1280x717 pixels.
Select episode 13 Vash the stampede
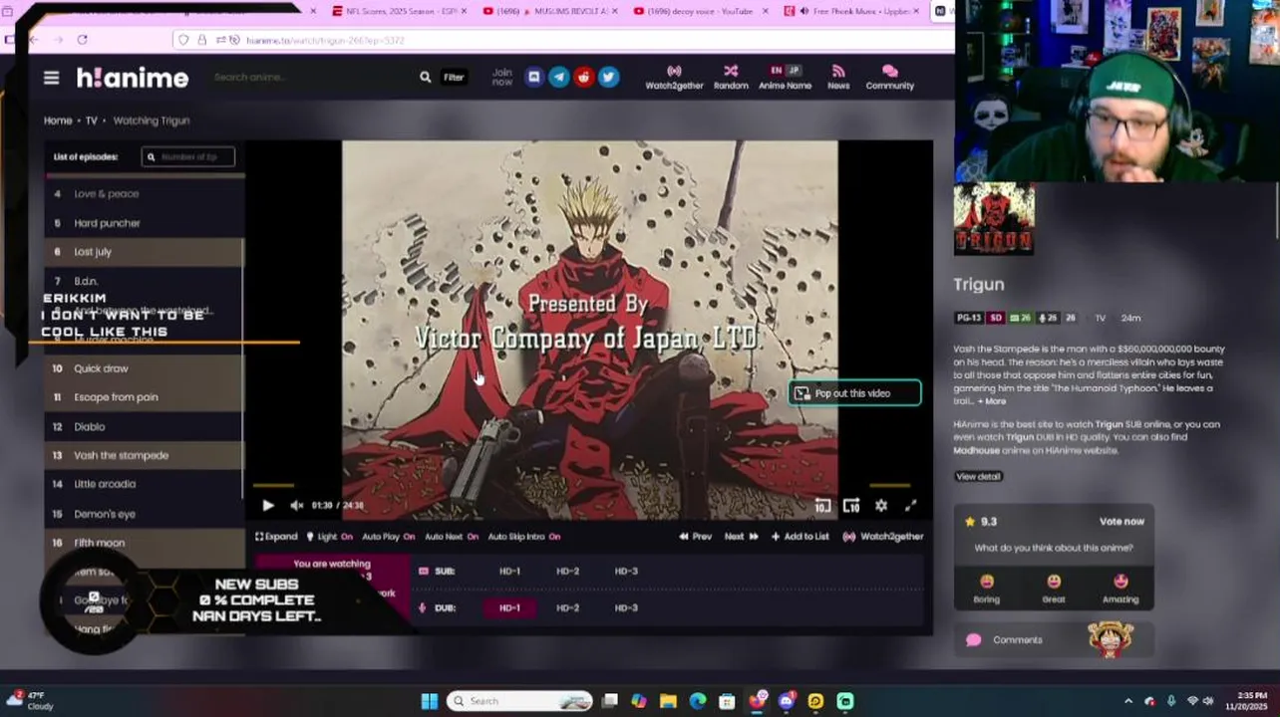click(x=145, y=455)
